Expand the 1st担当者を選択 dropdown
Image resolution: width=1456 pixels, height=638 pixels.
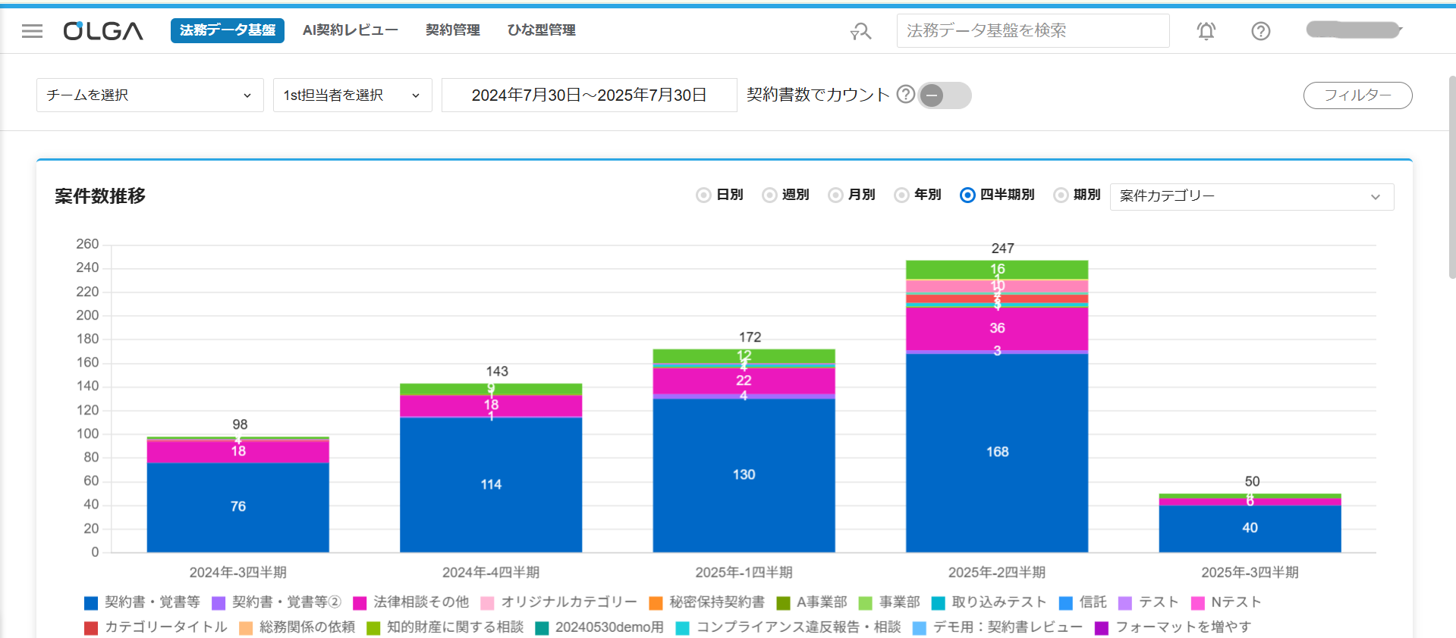[353, 95]
